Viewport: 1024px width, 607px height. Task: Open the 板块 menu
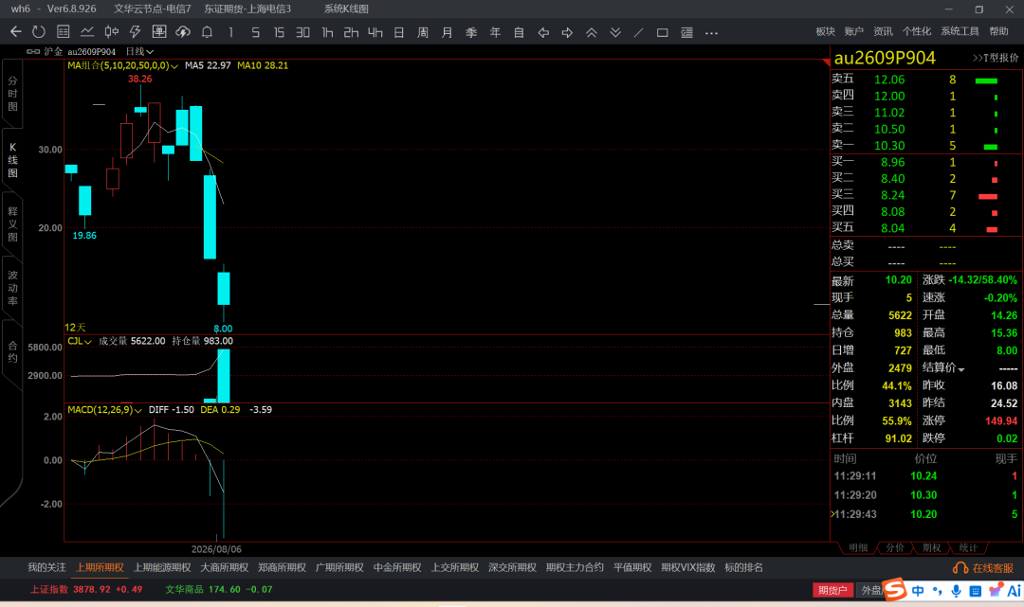point(826,31)
